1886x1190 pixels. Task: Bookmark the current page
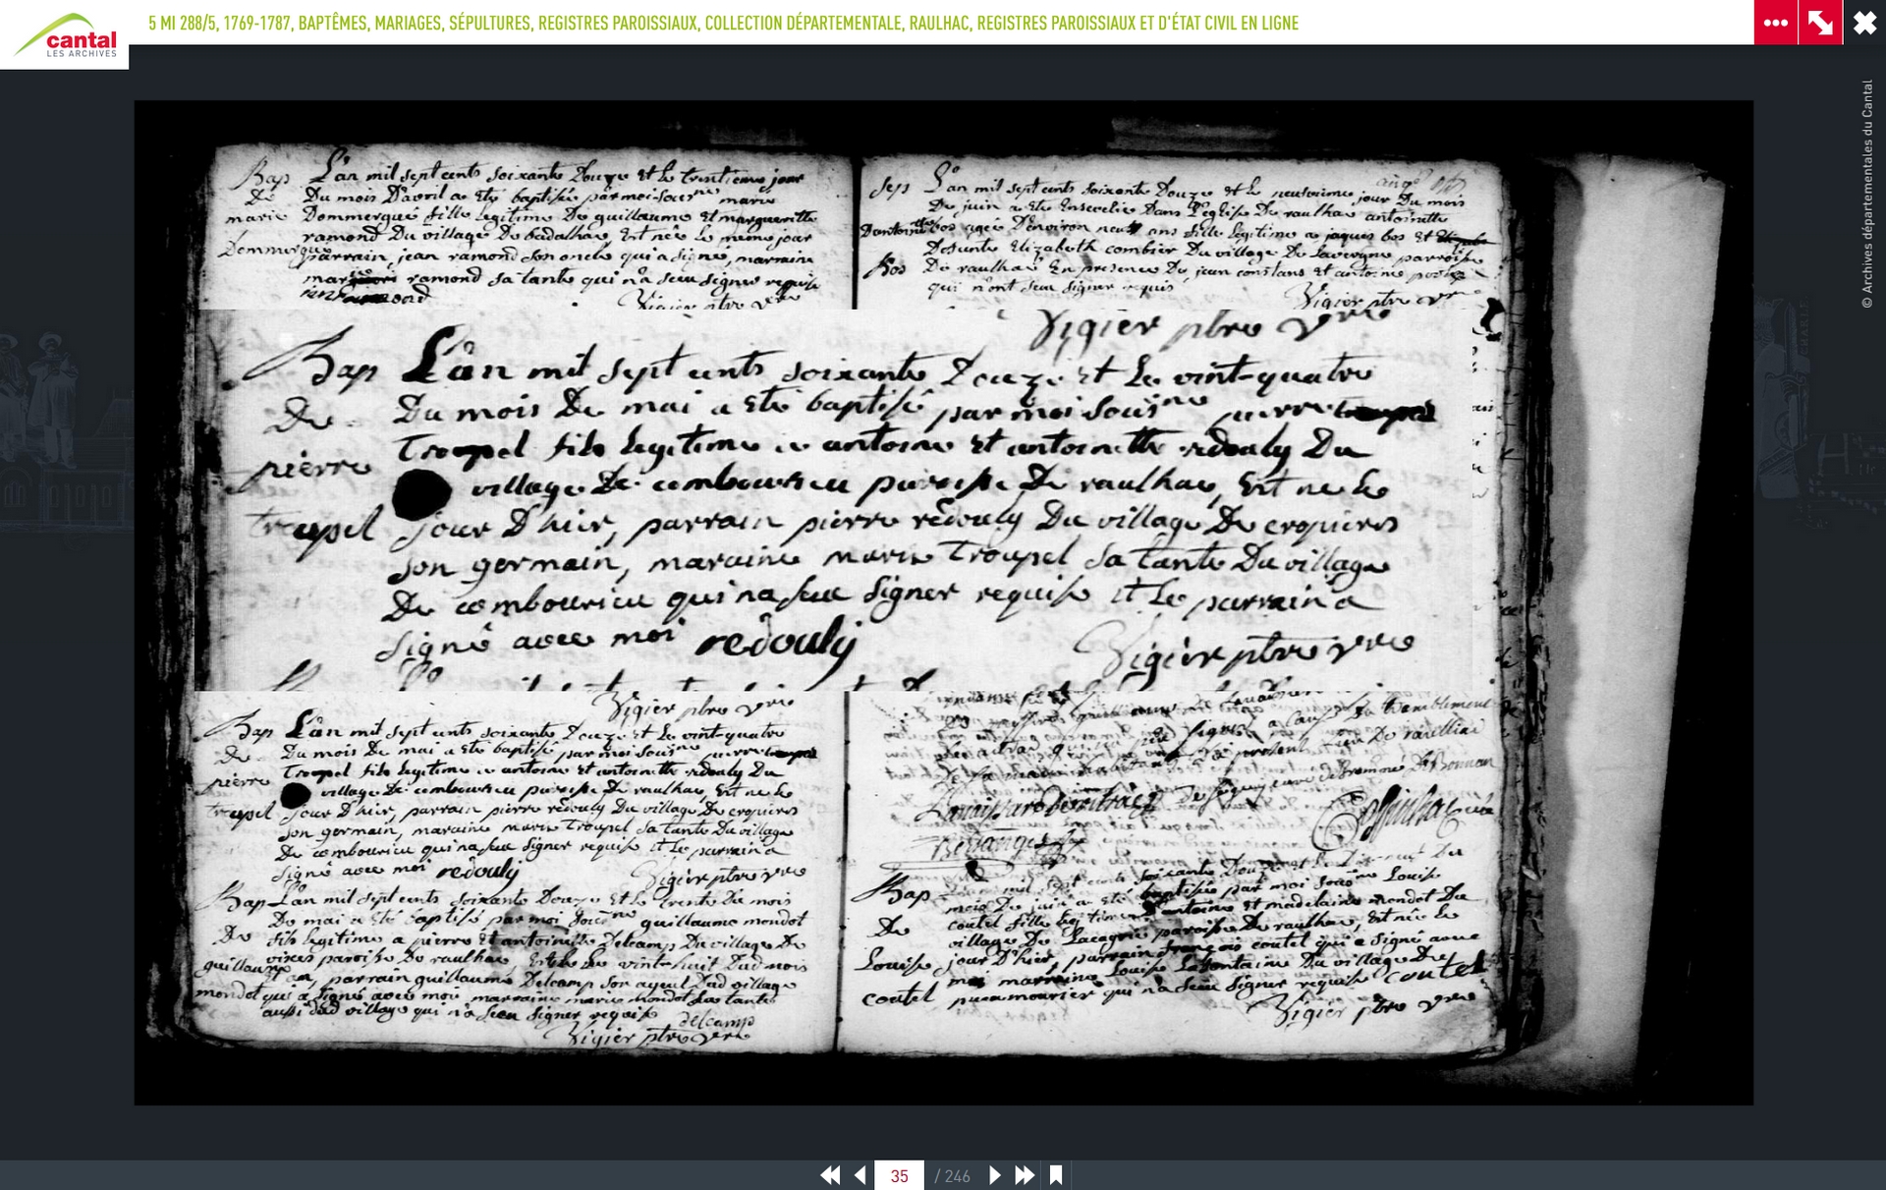pyautogui.click(x=1056, y=1175)
